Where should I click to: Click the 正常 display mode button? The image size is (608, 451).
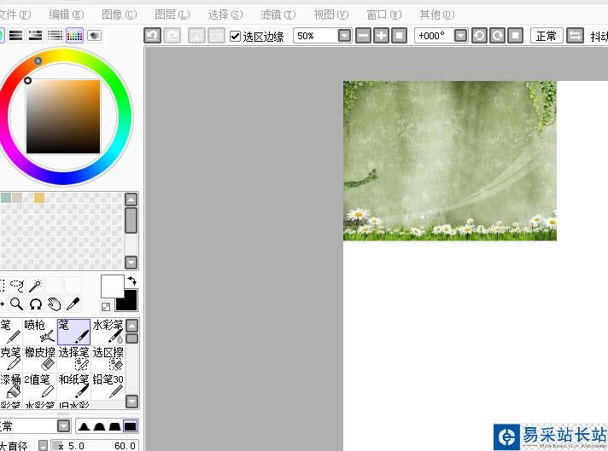[546, 36]
